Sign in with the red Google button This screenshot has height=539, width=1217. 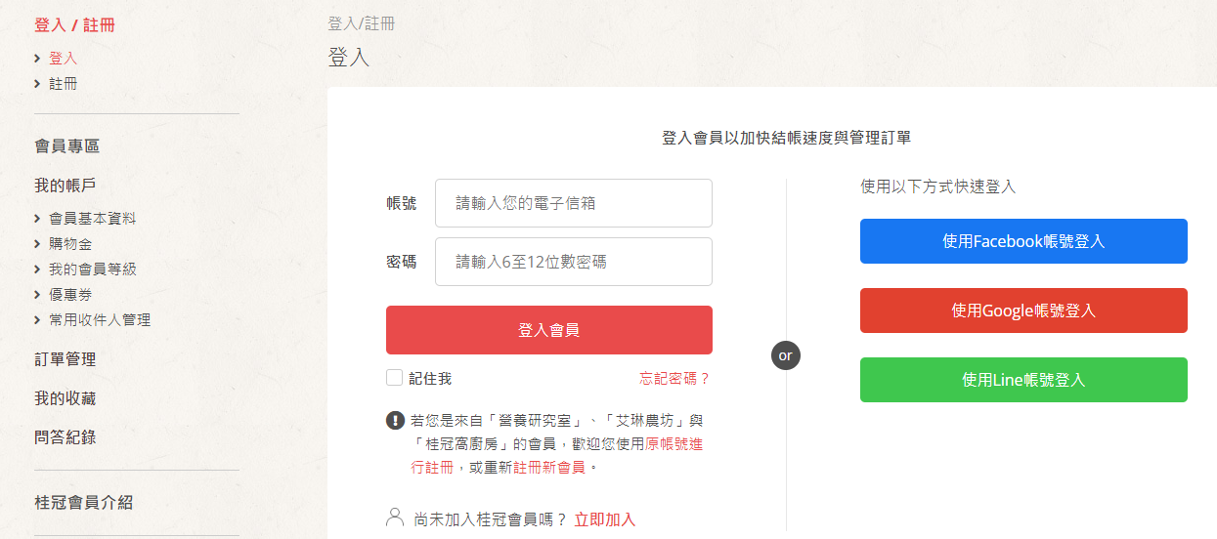coord(1023,311)
